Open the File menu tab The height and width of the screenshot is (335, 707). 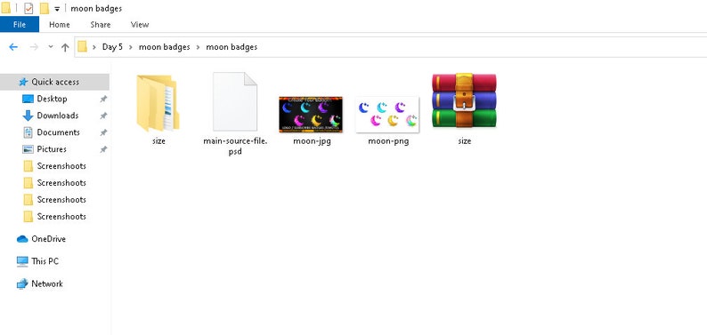tap(20, 25)
